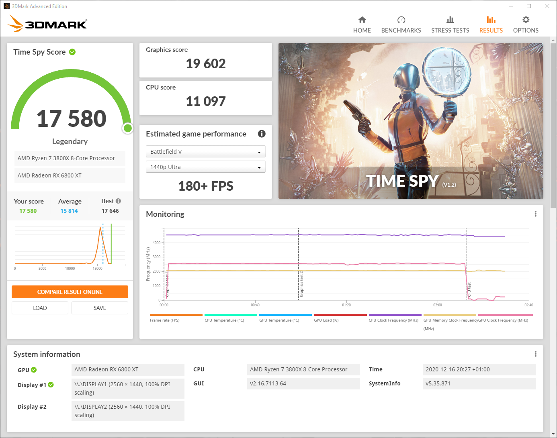
Task: Open the 1440p Ultra resolution dropdown
Action: pos(206,167)
